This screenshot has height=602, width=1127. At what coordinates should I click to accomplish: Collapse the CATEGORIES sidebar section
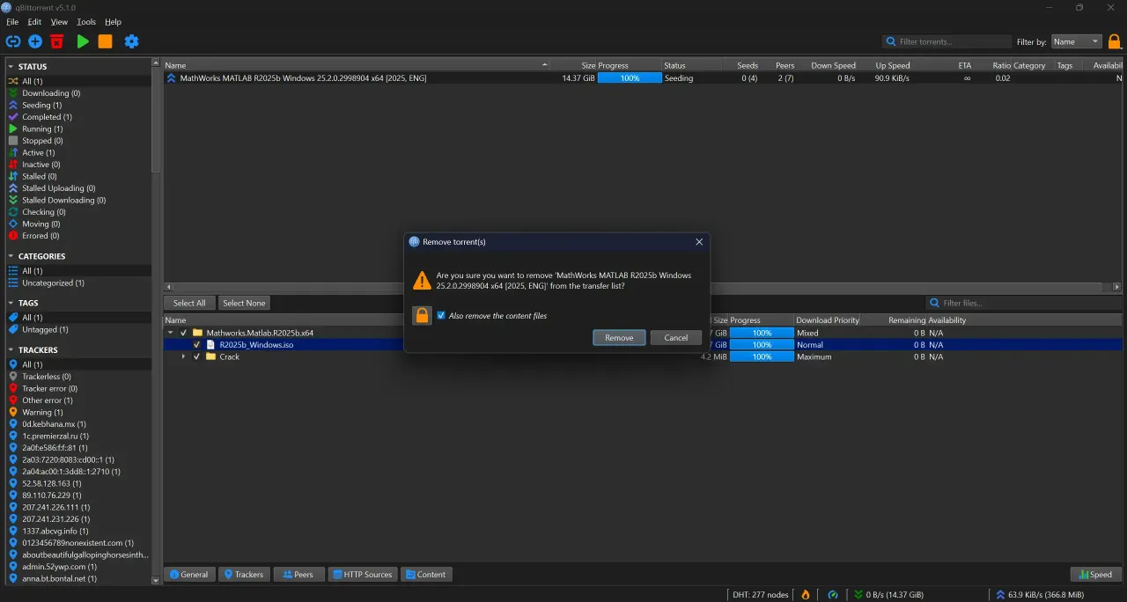click(11, 256)
